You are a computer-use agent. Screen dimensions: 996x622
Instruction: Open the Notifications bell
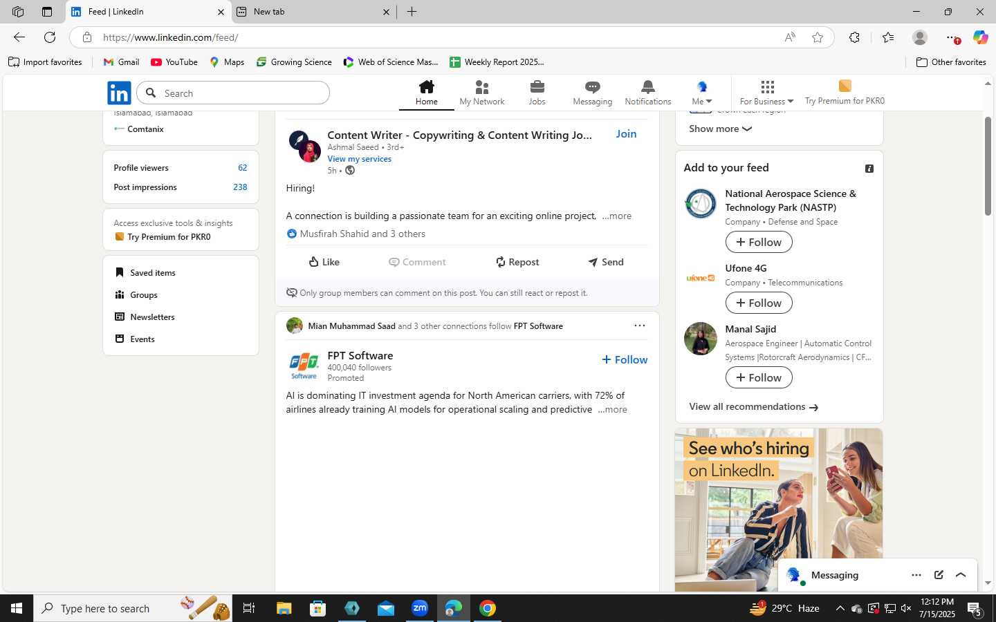[x=647, y=93]
